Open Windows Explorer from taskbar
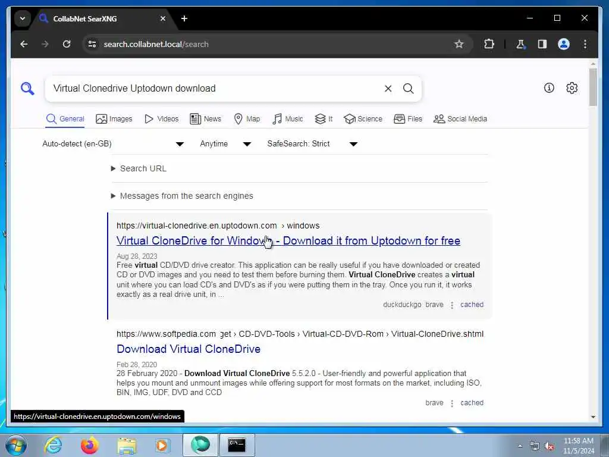609x457 pixels. tap(127, 446)
